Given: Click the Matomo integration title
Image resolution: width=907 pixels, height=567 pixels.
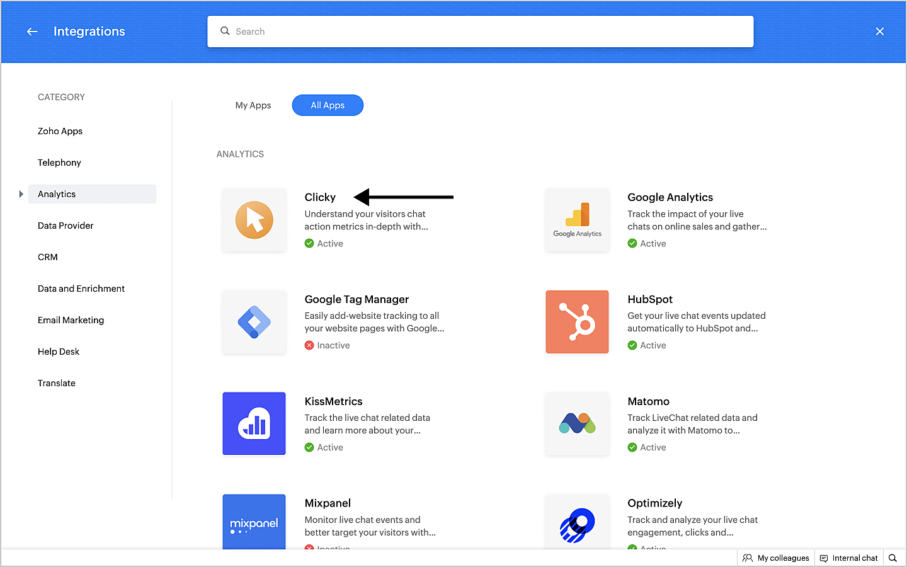Looking at the screenshot, I should tap(648, 401).
